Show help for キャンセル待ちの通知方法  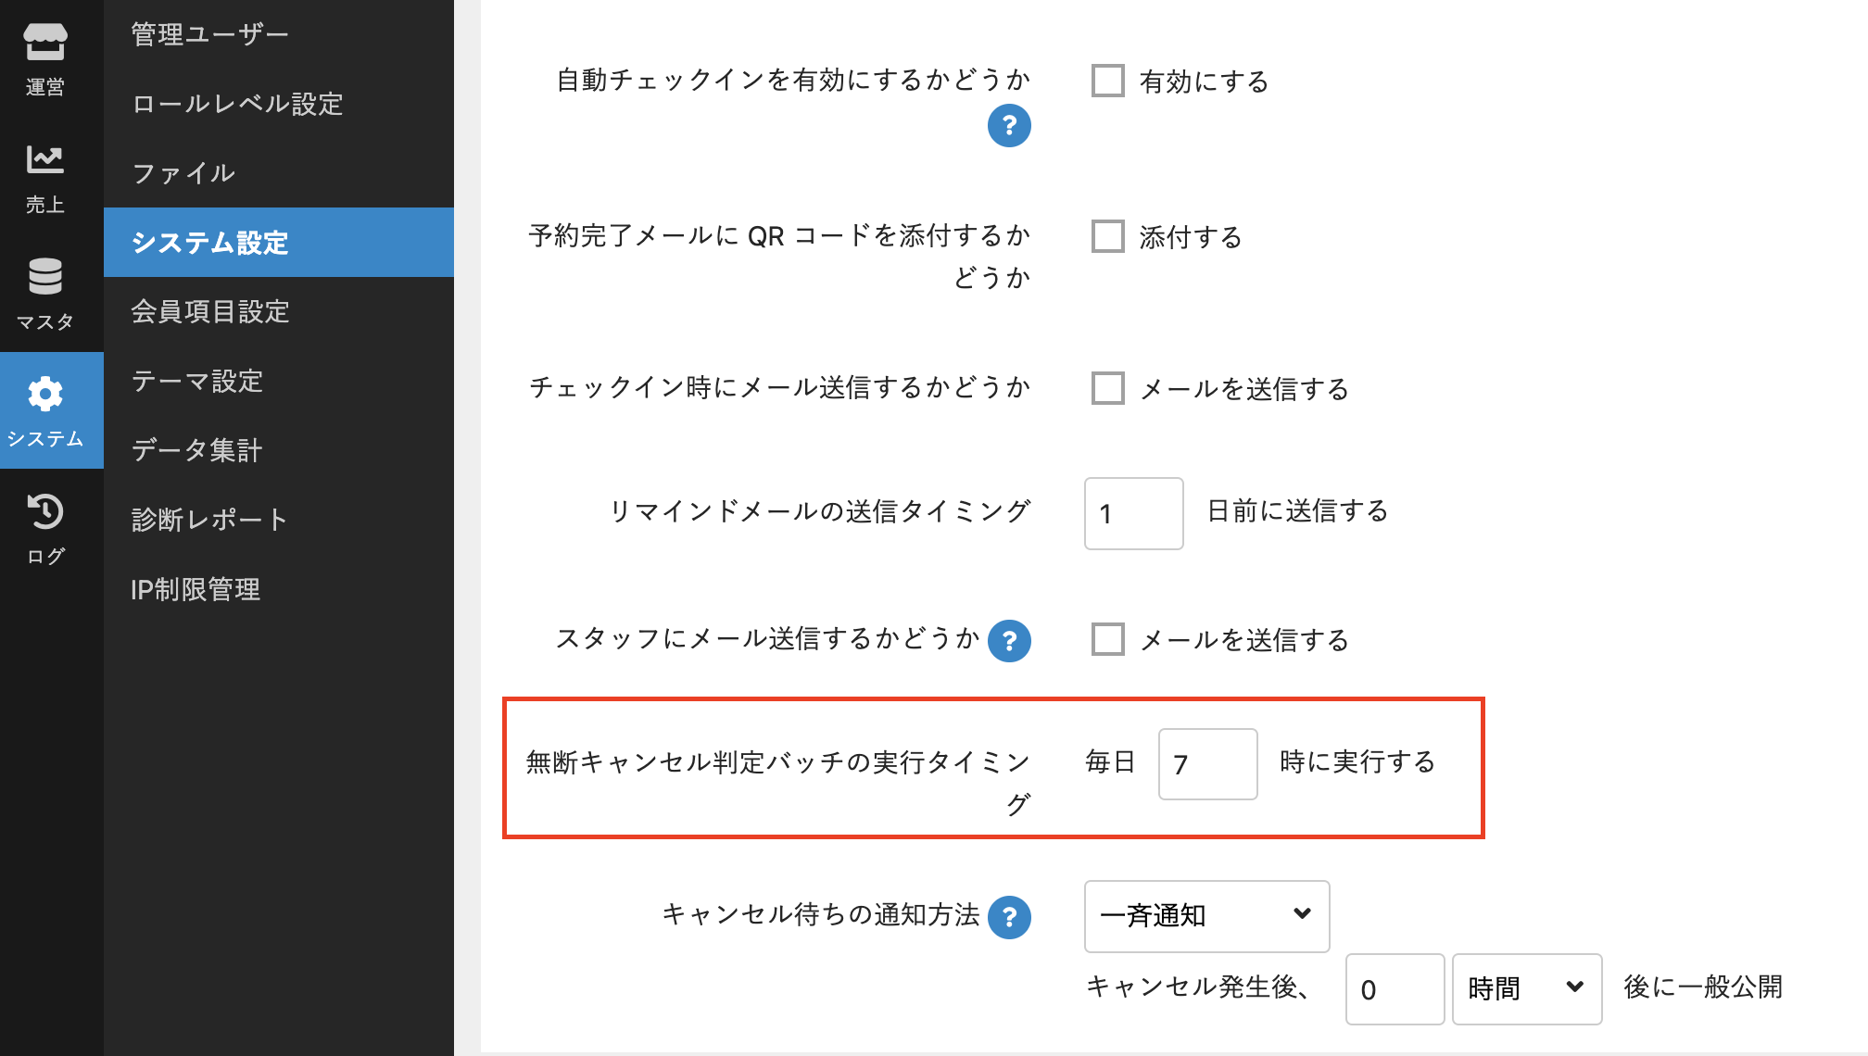pos(1009,917)
